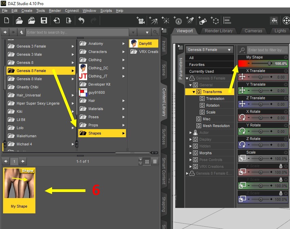Click the search magnifier in Content Library
290x229 pixels.
pyautogui.click(x=155, y=33)
